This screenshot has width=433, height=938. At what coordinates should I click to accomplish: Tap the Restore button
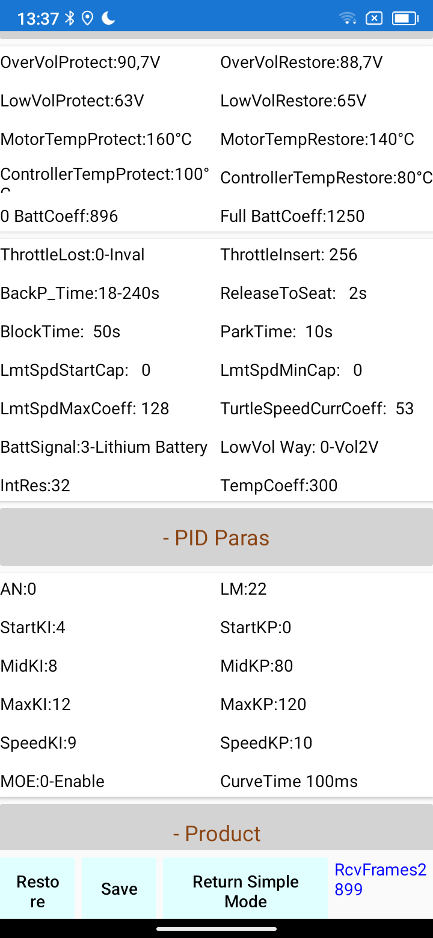point(37,891)
